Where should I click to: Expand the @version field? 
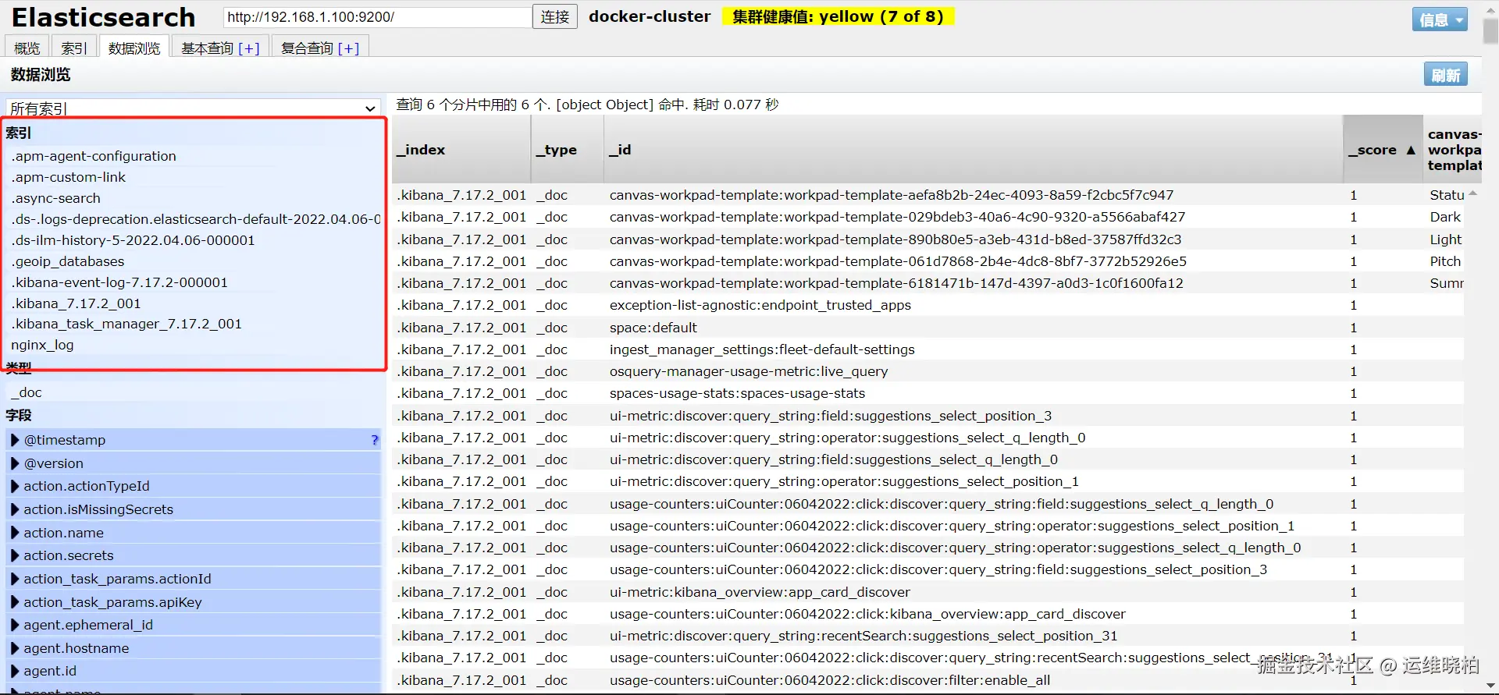pyautogui.click(x=15, y=463)
